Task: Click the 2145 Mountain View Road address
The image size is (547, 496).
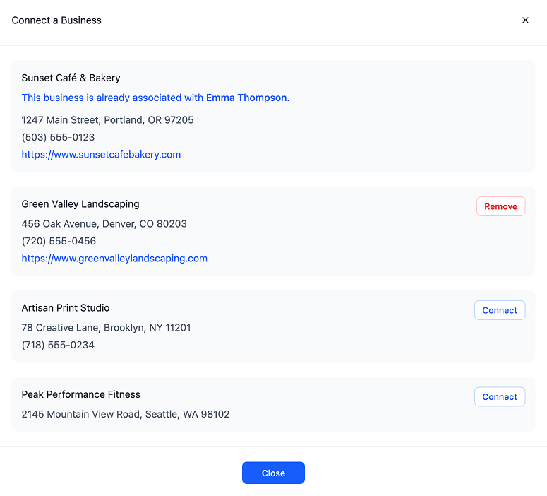Action: pos(126,414)
